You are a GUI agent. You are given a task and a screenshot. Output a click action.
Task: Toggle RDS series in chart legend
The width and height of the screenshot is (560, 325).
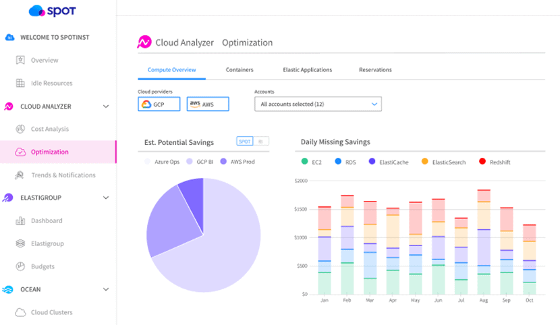tap(345, 162)
